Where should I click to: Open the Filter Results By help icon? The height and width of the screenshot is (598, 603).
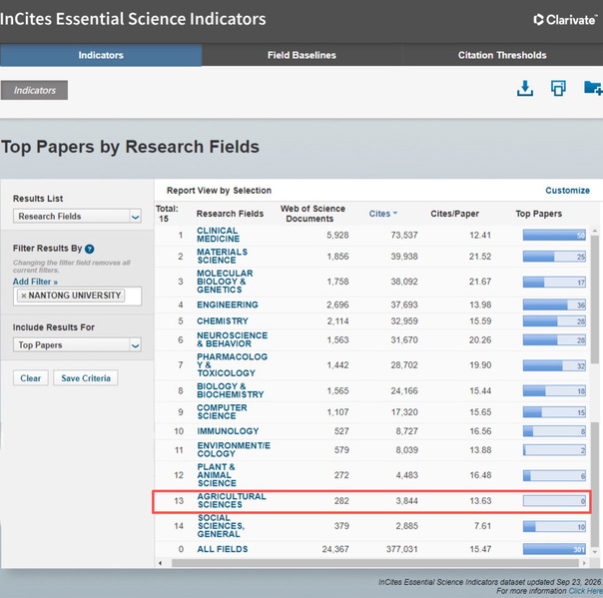89,249
